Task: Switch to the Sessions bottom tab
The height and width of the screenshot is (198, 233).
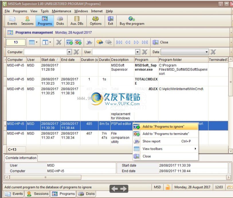Action: tap(38, 194)
